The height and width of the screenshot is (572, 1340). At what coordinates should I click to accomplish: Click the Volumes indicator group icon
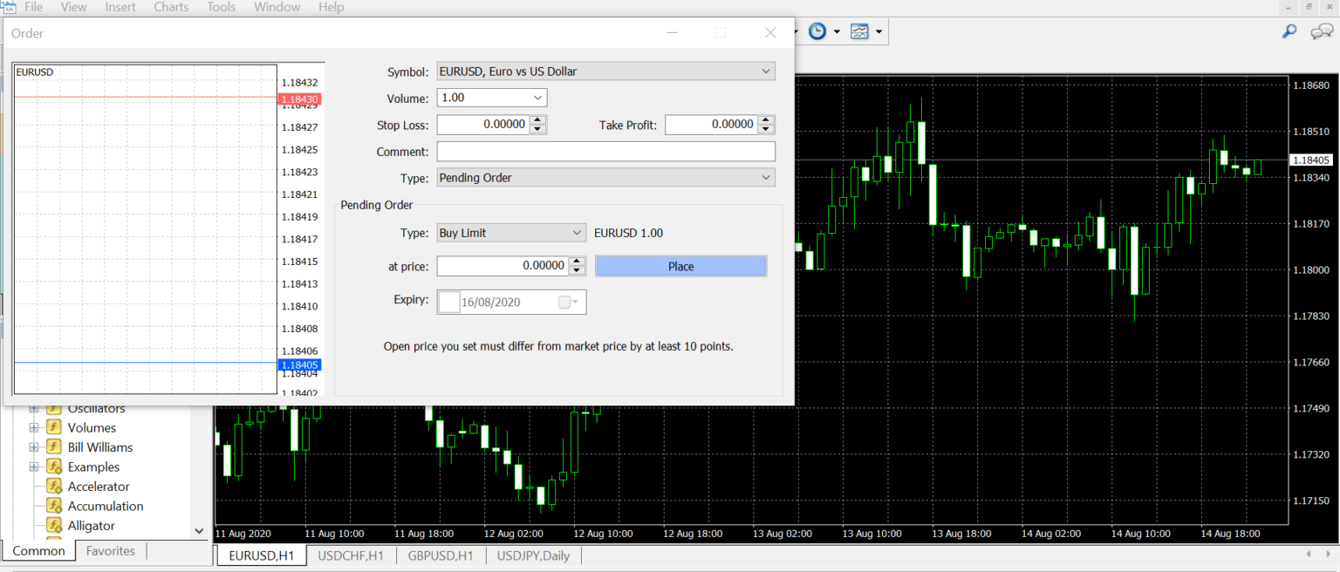point(53,427)
